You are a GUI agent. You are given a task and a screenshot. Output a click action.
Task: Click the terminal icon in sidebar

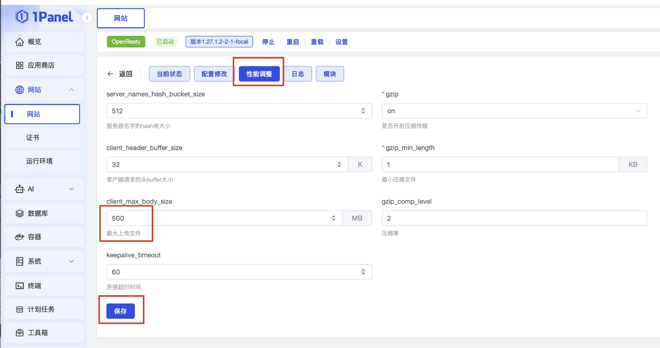pyautogui.click(x=19, y=286)
